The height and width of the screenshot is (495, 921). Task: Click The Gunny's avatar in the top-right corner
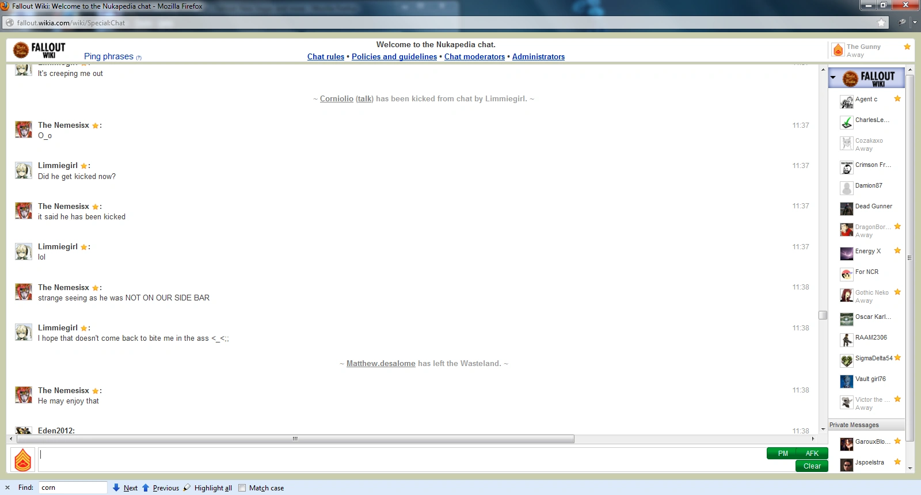[838, 50]
